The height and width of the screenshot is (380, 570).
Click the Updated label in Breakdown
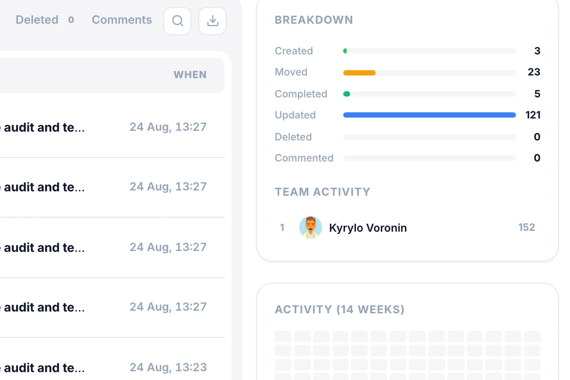coord(295,115)
